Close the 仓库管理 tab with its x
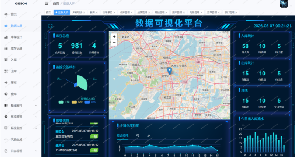Viewport: 295px width, 157px height. pyautogui.click(x=132, y=13)
